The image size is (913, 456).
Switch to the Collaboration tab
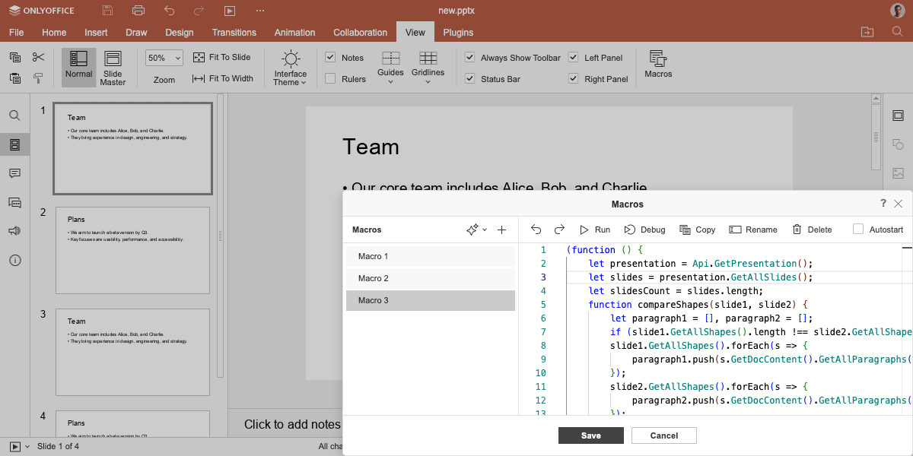coord(361,32)
